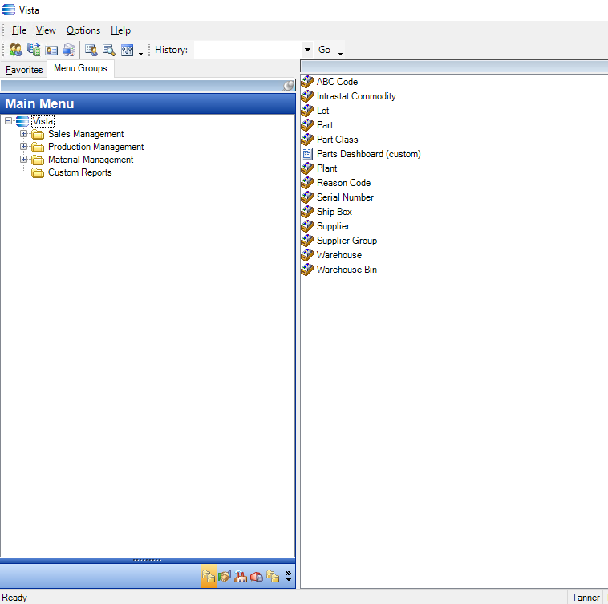Image resolution: width=608 pixels, height=604 pixels.
Task: Click the icon beside Reason Code
Action: (307, 183)
